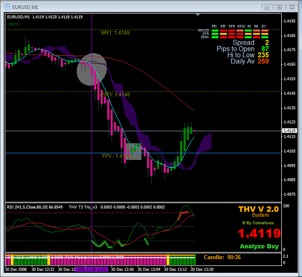Click the D1 timeframe column header
The width and height of the screenshot is (302, 277).
tap(264, 26)
